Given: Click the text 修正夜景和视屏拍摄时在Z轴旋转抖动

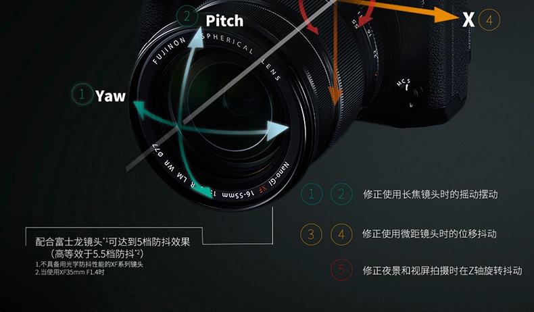Looking at the screenshot, I should (442, 271).
